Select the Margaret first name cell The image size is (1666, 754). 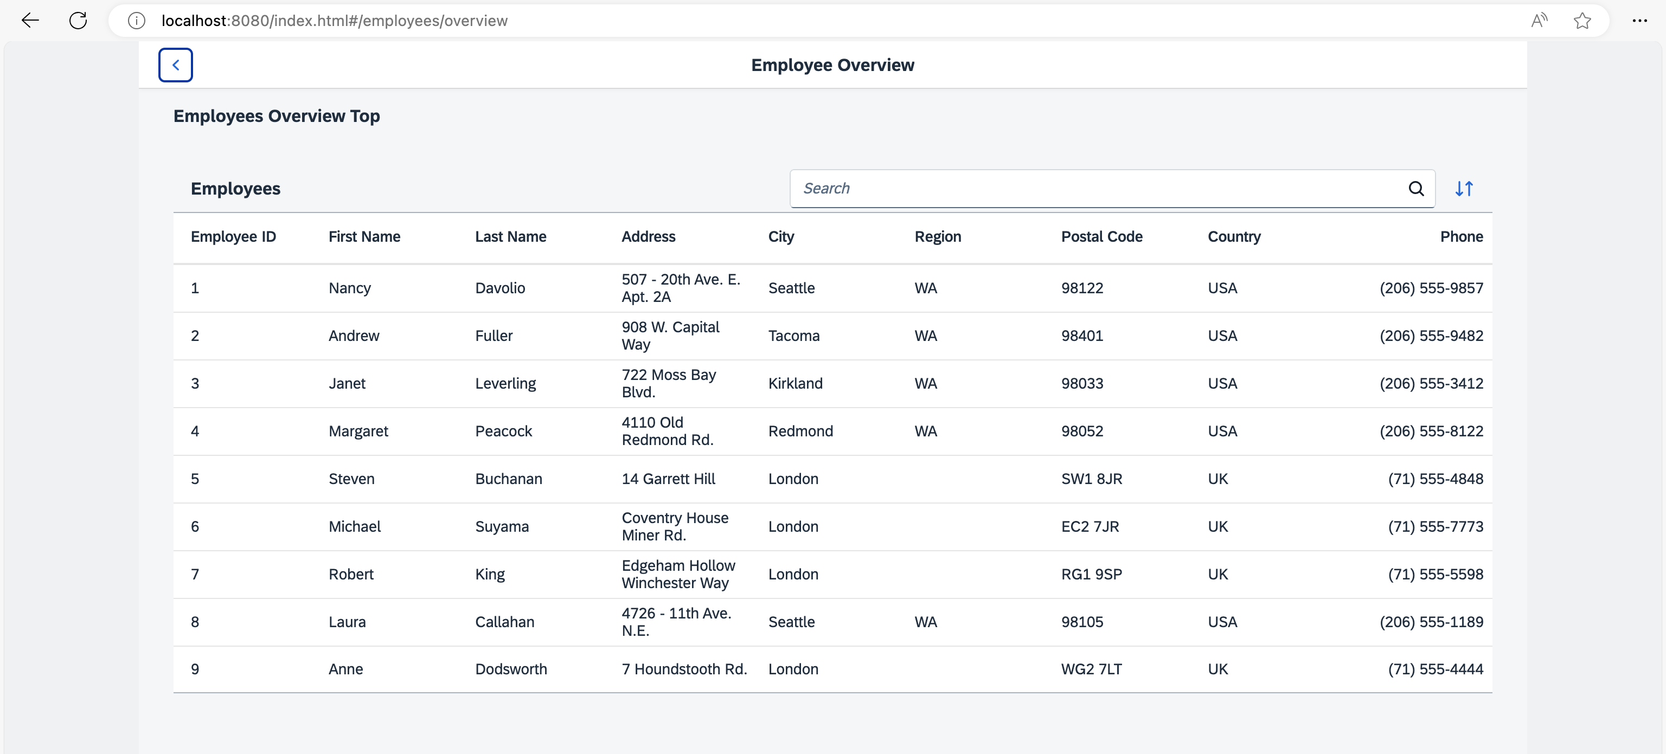tap(358, 431)
